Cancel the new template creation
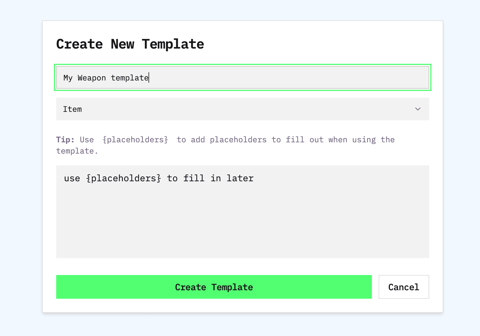 [403, 287]
